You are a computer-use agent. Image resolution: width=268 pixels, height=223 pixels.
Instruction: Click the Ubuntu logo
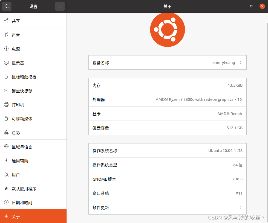pos(168,30)
